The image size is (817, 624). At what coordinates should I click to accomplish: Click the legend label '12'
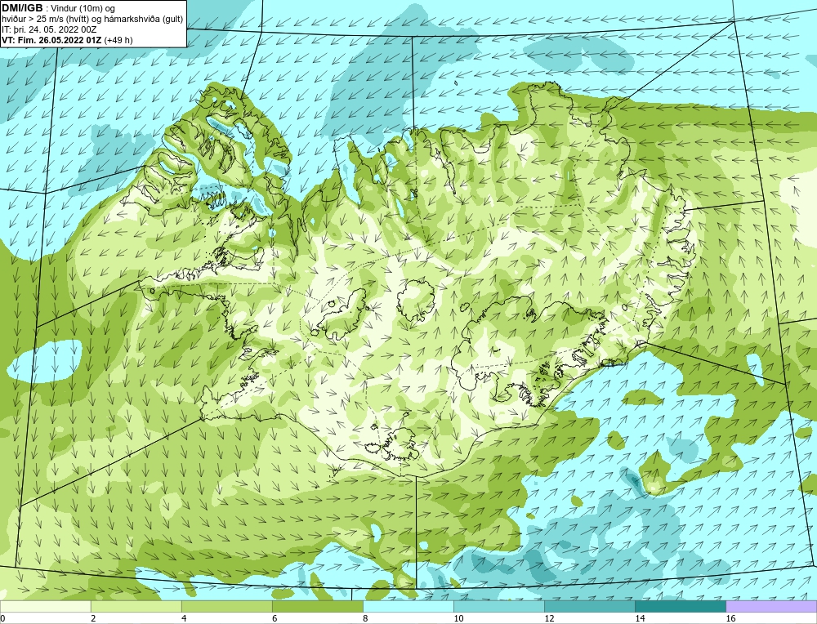pos(549,618)
